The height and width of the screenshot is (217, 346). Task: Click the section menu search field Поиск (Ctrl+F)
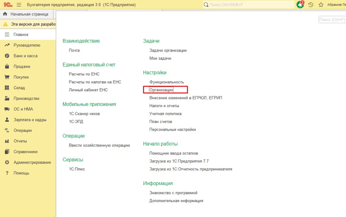coord(332,20)
